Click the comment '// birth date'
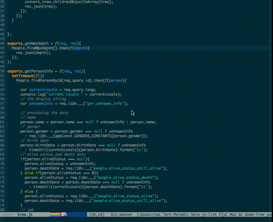273x222 pixels. click(x=35, y=141)
